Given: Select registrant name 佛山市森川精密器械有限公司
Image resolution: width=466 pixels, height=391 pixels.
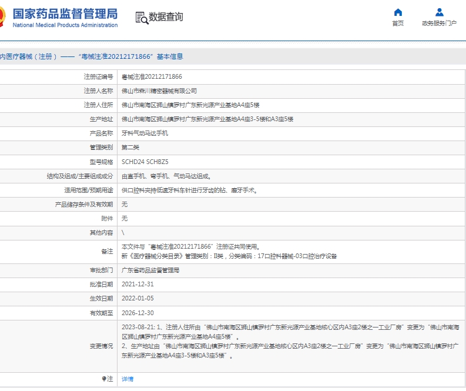Looking at the screenshot, I should [159, 91].
